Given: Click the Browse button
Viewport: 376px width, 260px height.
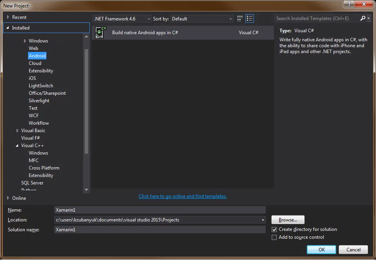Looking at the screenshot, I should [288, 220].
